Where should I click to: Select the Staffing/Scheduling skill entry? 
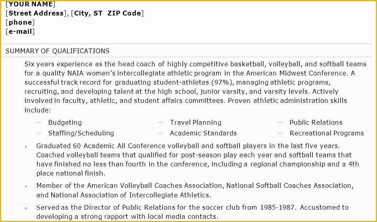(x=81, y=133)
